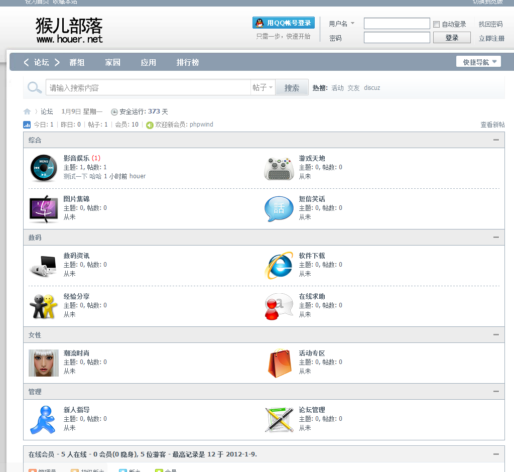Click the 立即注册 link
The width and height of the screenshot is (514, 472).
pos(491,38)
